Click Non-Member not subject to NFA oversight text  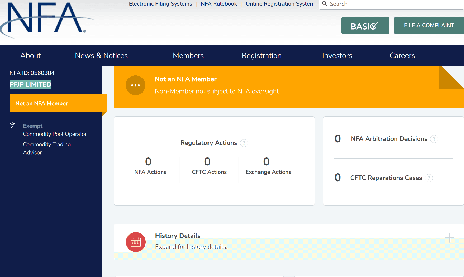click(217, 91)
